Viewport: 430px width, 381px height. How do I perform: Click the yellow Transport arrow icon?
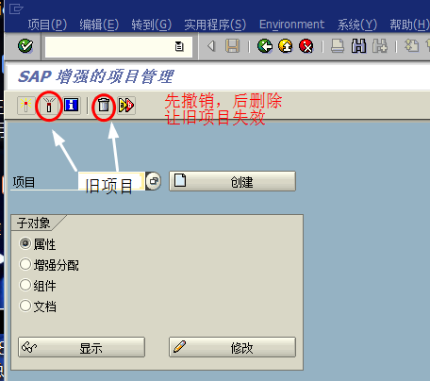coord(126,105)
